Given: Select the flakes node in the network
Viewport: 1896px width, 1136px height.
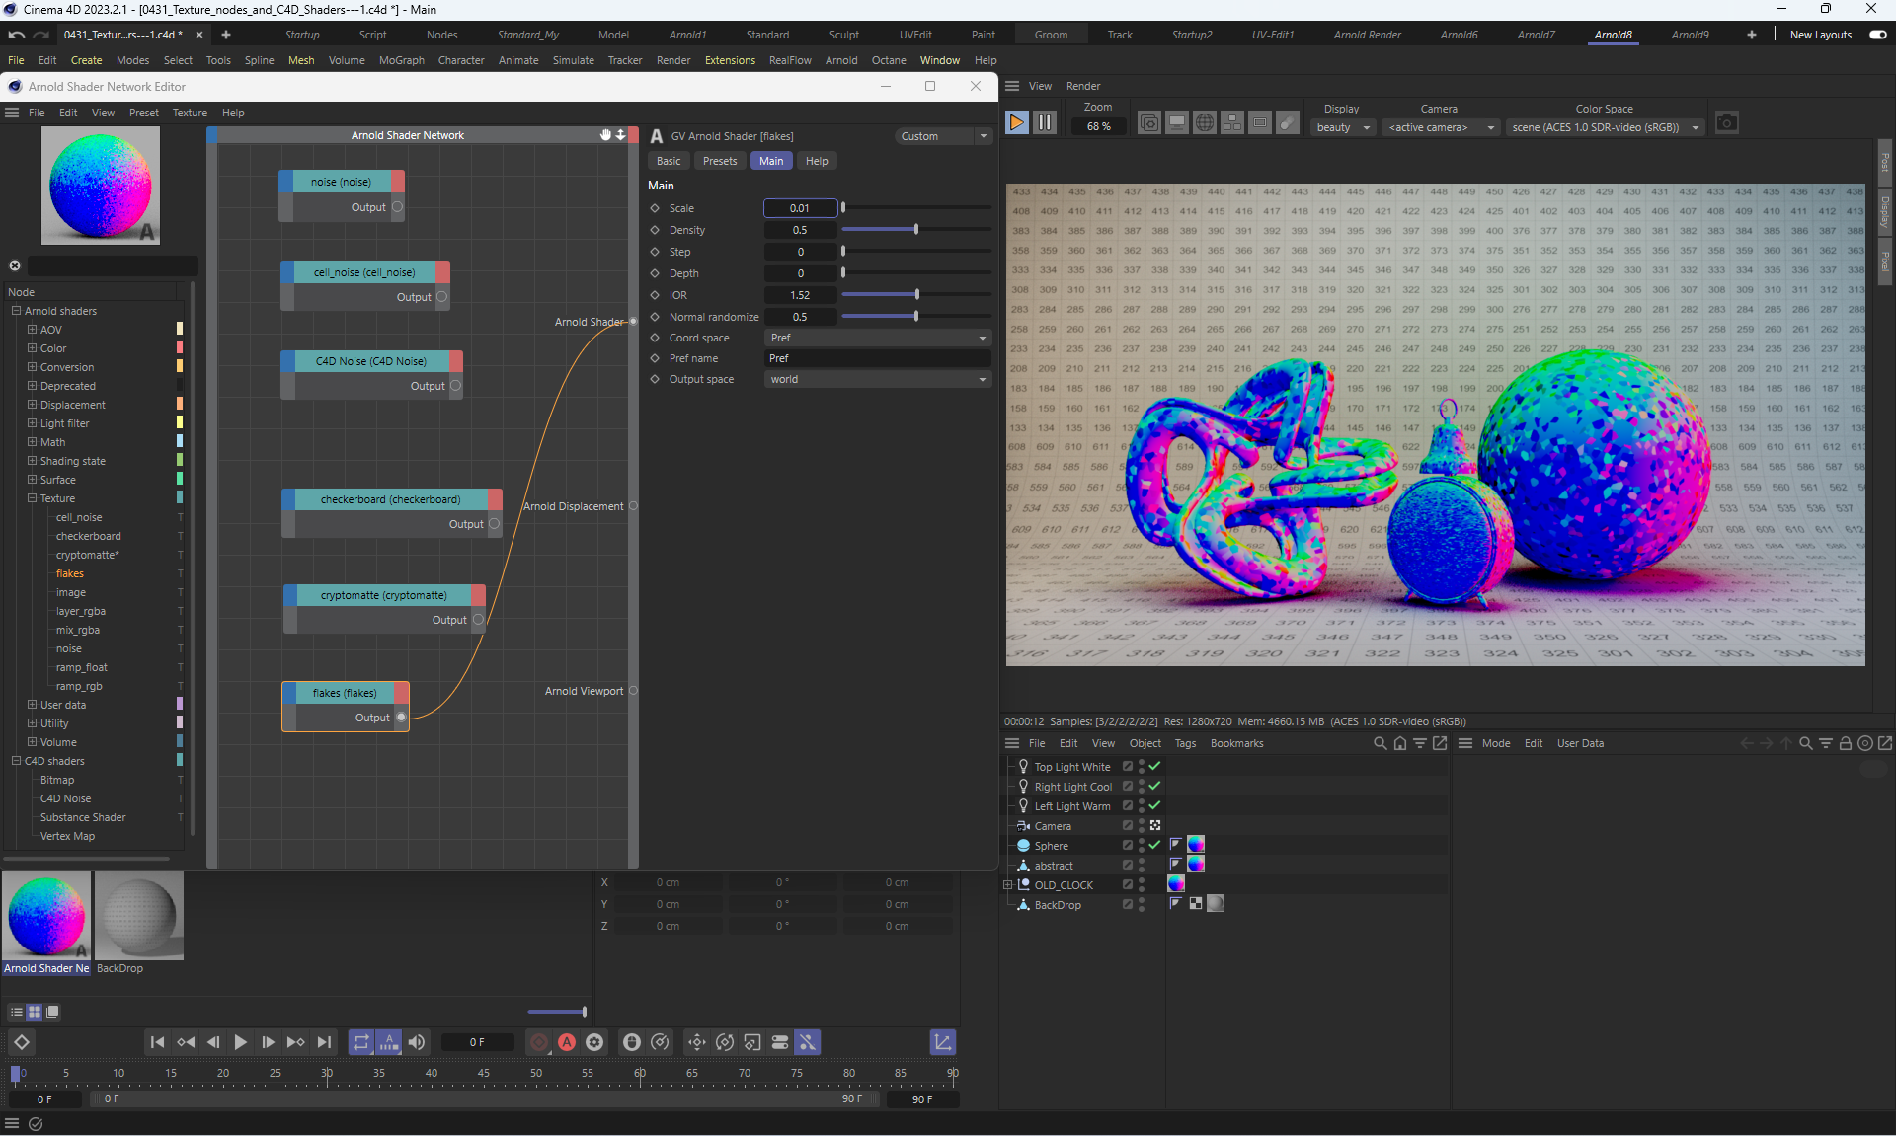Looking at the screenshot, I should point(345,693).
